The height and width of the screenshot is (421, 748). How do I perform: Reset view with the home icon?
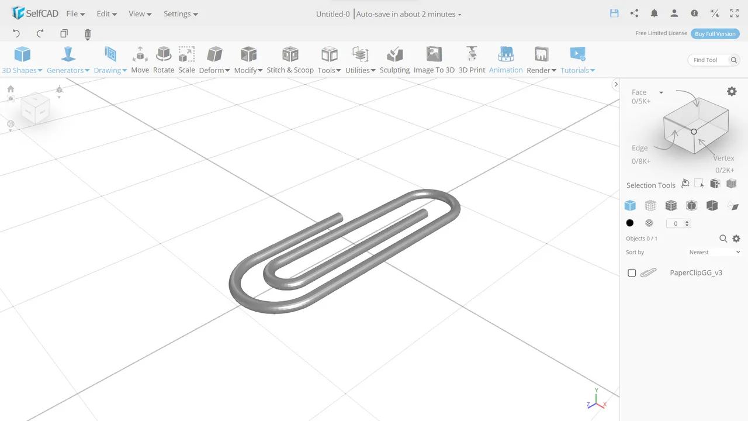[11, 89]
